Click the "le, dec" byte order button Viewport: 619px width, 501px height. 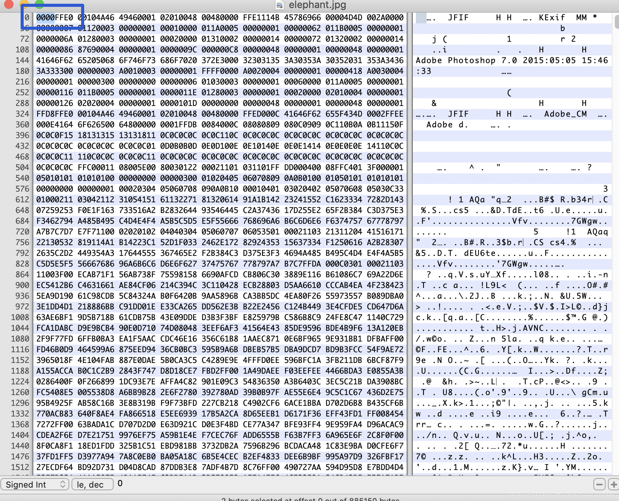pos(92,484)
